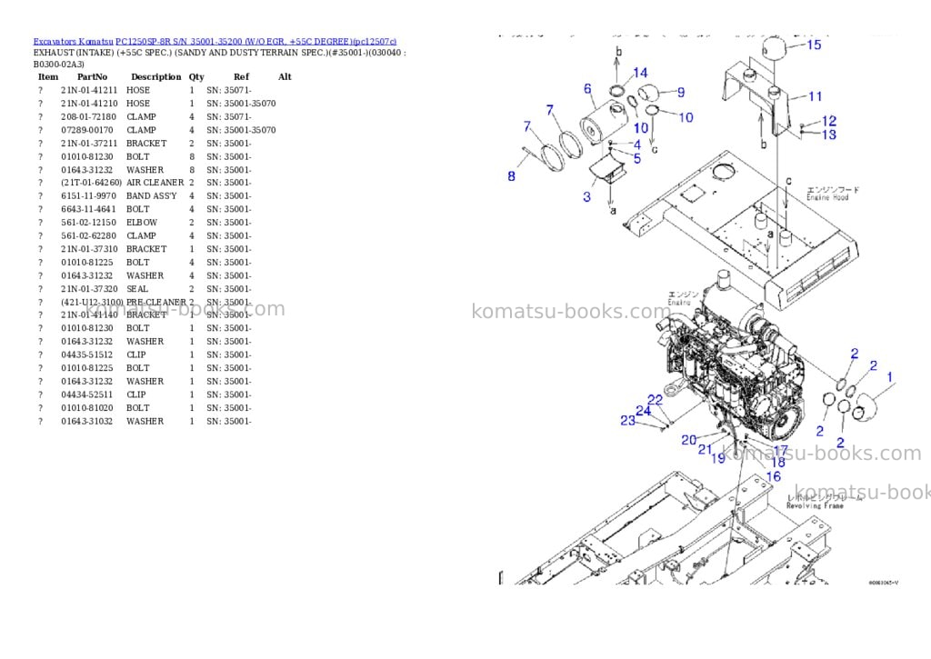Click the BAND ASS'Y description
The image size is (931, 659).
[x=152, y=196]
